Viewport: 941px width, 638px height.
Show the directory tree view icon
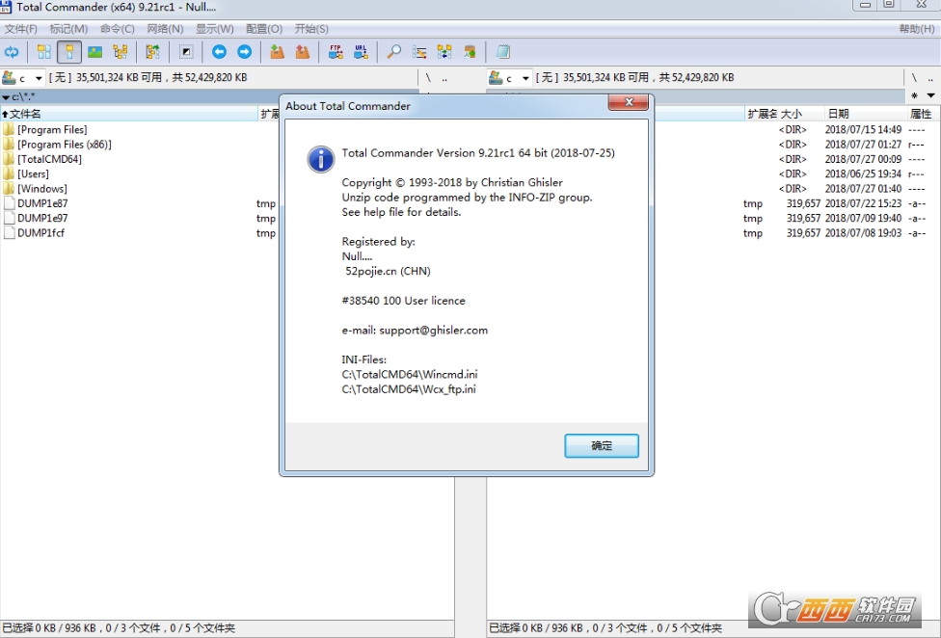point(120,52)
